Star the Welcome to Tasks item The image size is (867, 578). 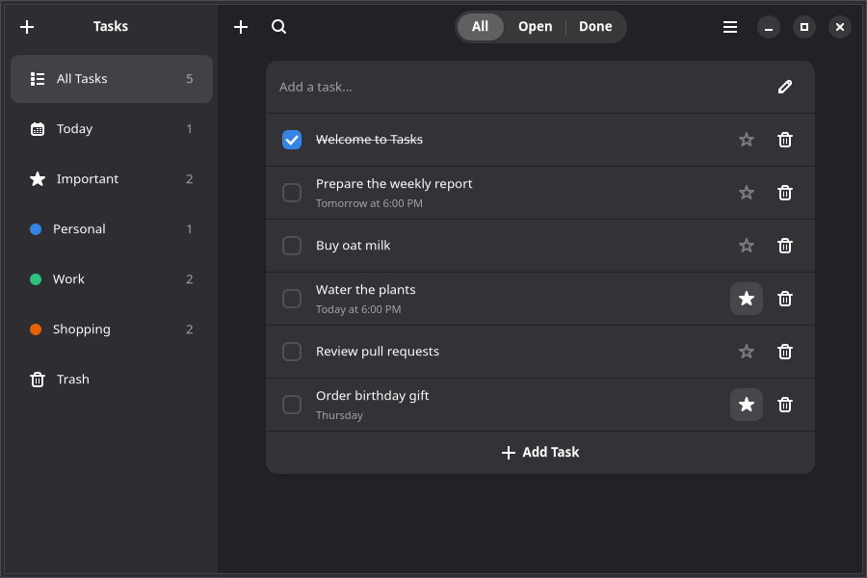[746, 140]
